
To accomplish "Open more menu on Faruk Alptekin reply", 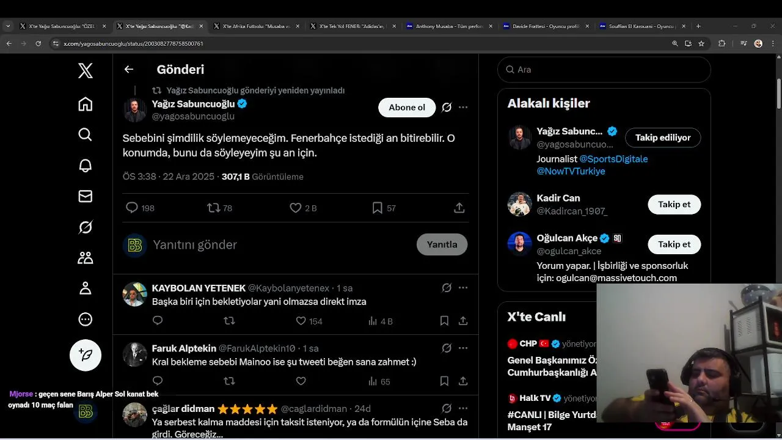I will pyautogui.click(x=463, y=348).
